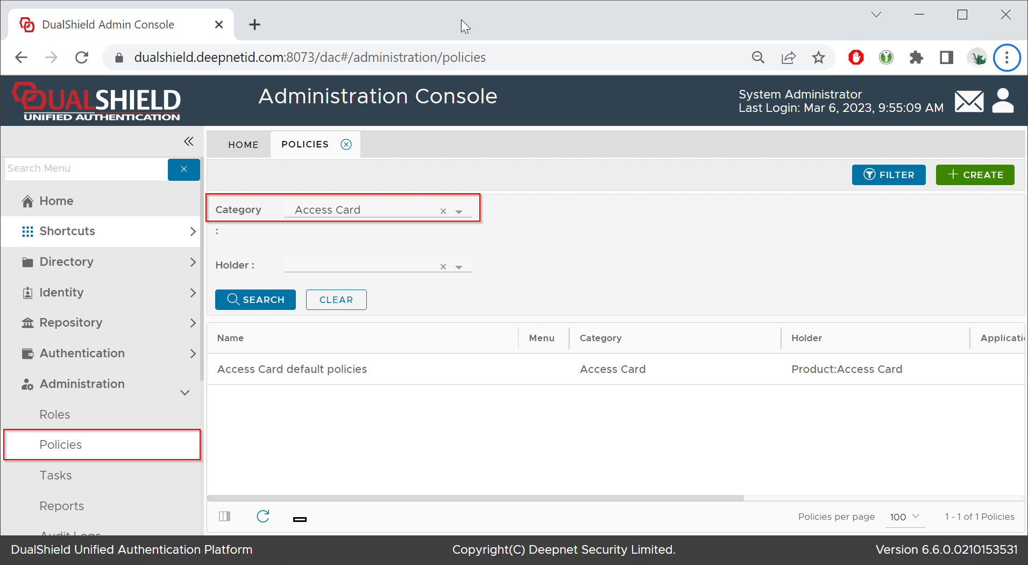Open the Holder dropdown arrow

click(x=459, y=267)
